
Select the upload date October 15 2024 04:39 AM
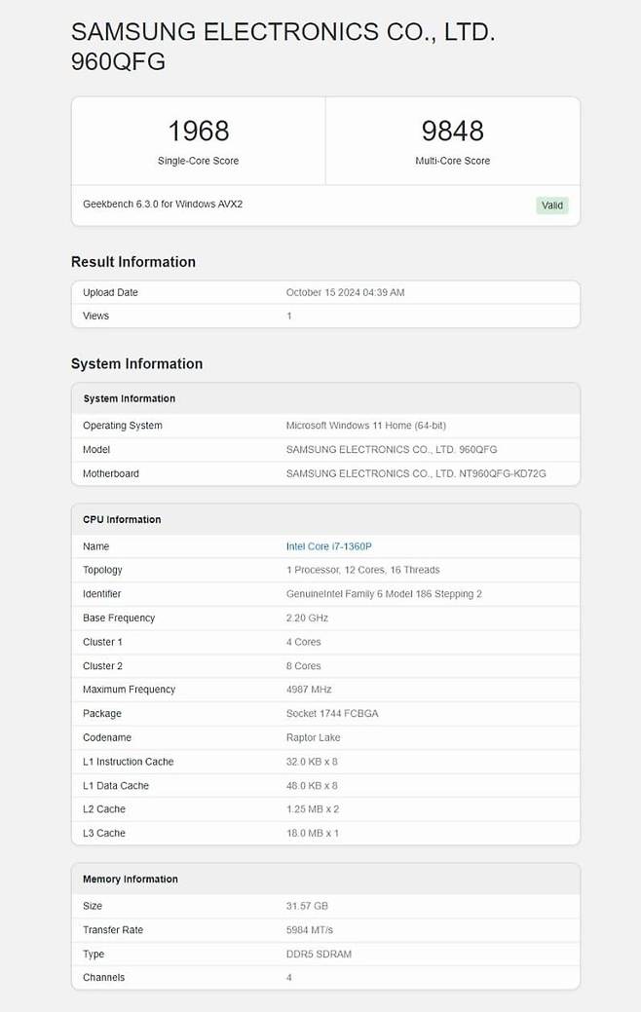346,292
